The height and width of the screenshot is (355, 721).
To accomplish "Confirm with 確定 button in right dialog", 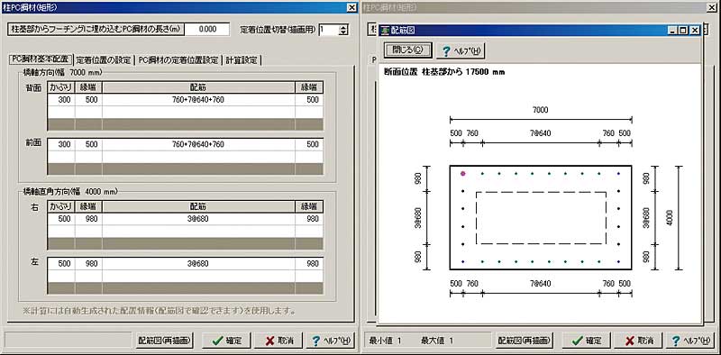I will click(588, 341).
